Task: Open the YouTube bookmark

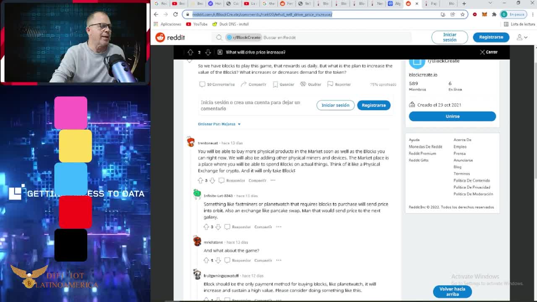Action: (197, 24)
